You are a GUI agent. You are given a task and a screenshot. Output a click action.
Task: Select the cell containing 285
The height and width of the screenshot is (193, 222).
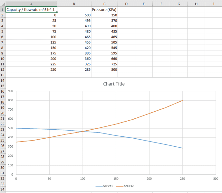click(x=74, y=69)
